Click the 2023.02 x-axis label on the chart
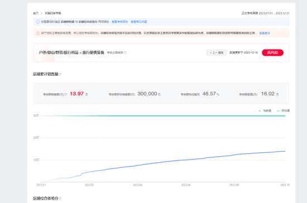The height and width of the screenshot is (203, 307). tap(89, 185)
